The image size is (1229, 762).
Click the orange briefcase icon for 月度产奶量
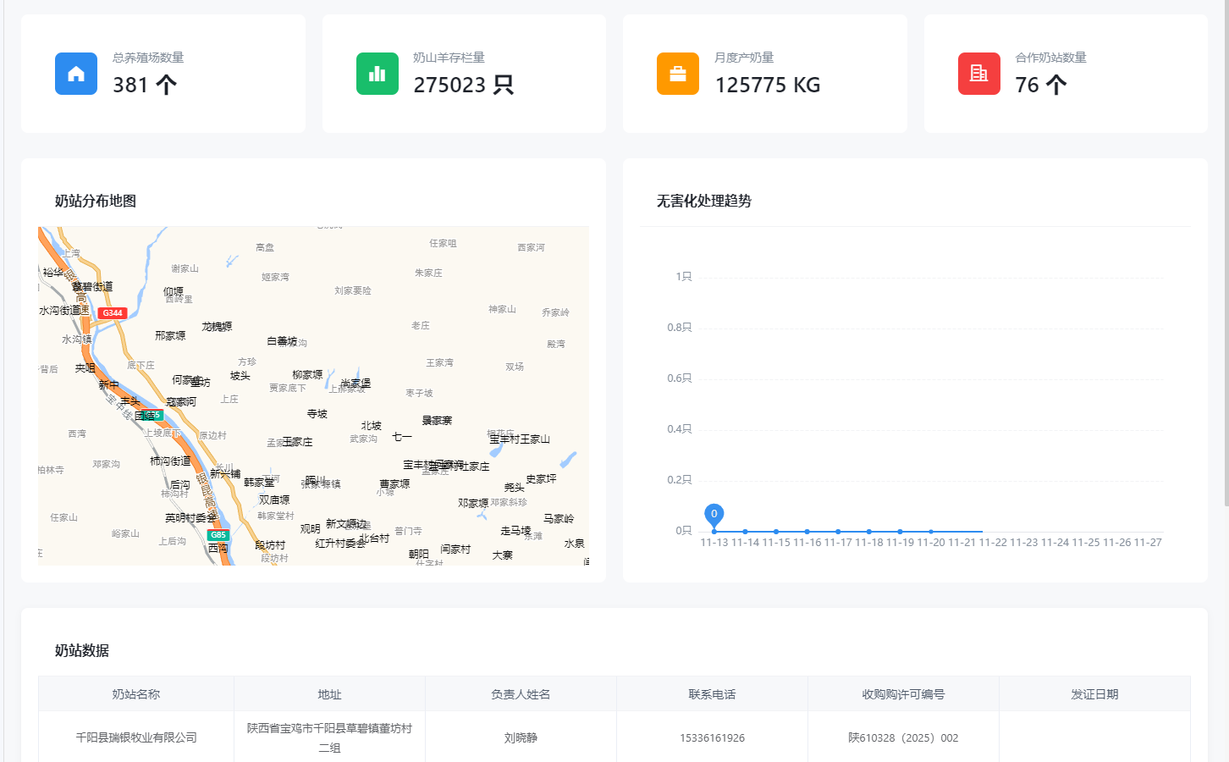[678, 74]
